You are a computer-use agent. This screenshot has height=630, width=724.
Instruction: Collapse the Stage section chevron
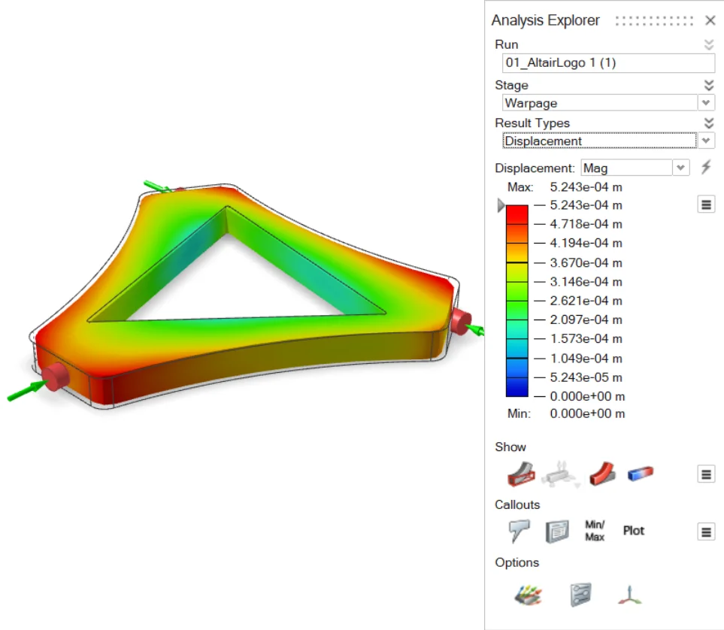pos(709,85)
